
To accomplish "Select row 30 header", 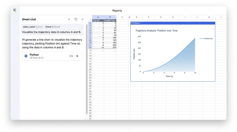I will click(x=90, y=97).
